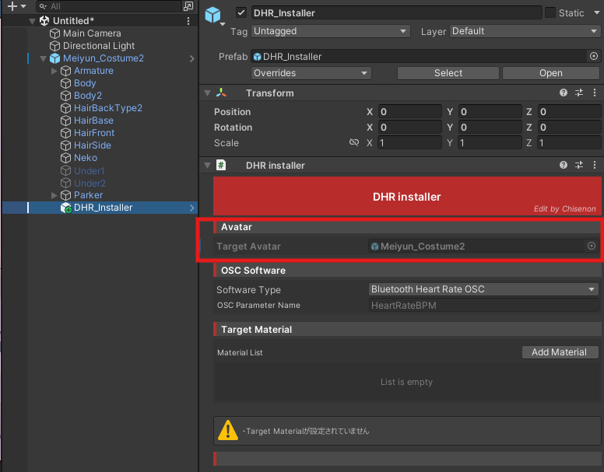The height and width of the screenshot is (472, 604).
Task: Click the prefab Select button
Action: (448, 73)
